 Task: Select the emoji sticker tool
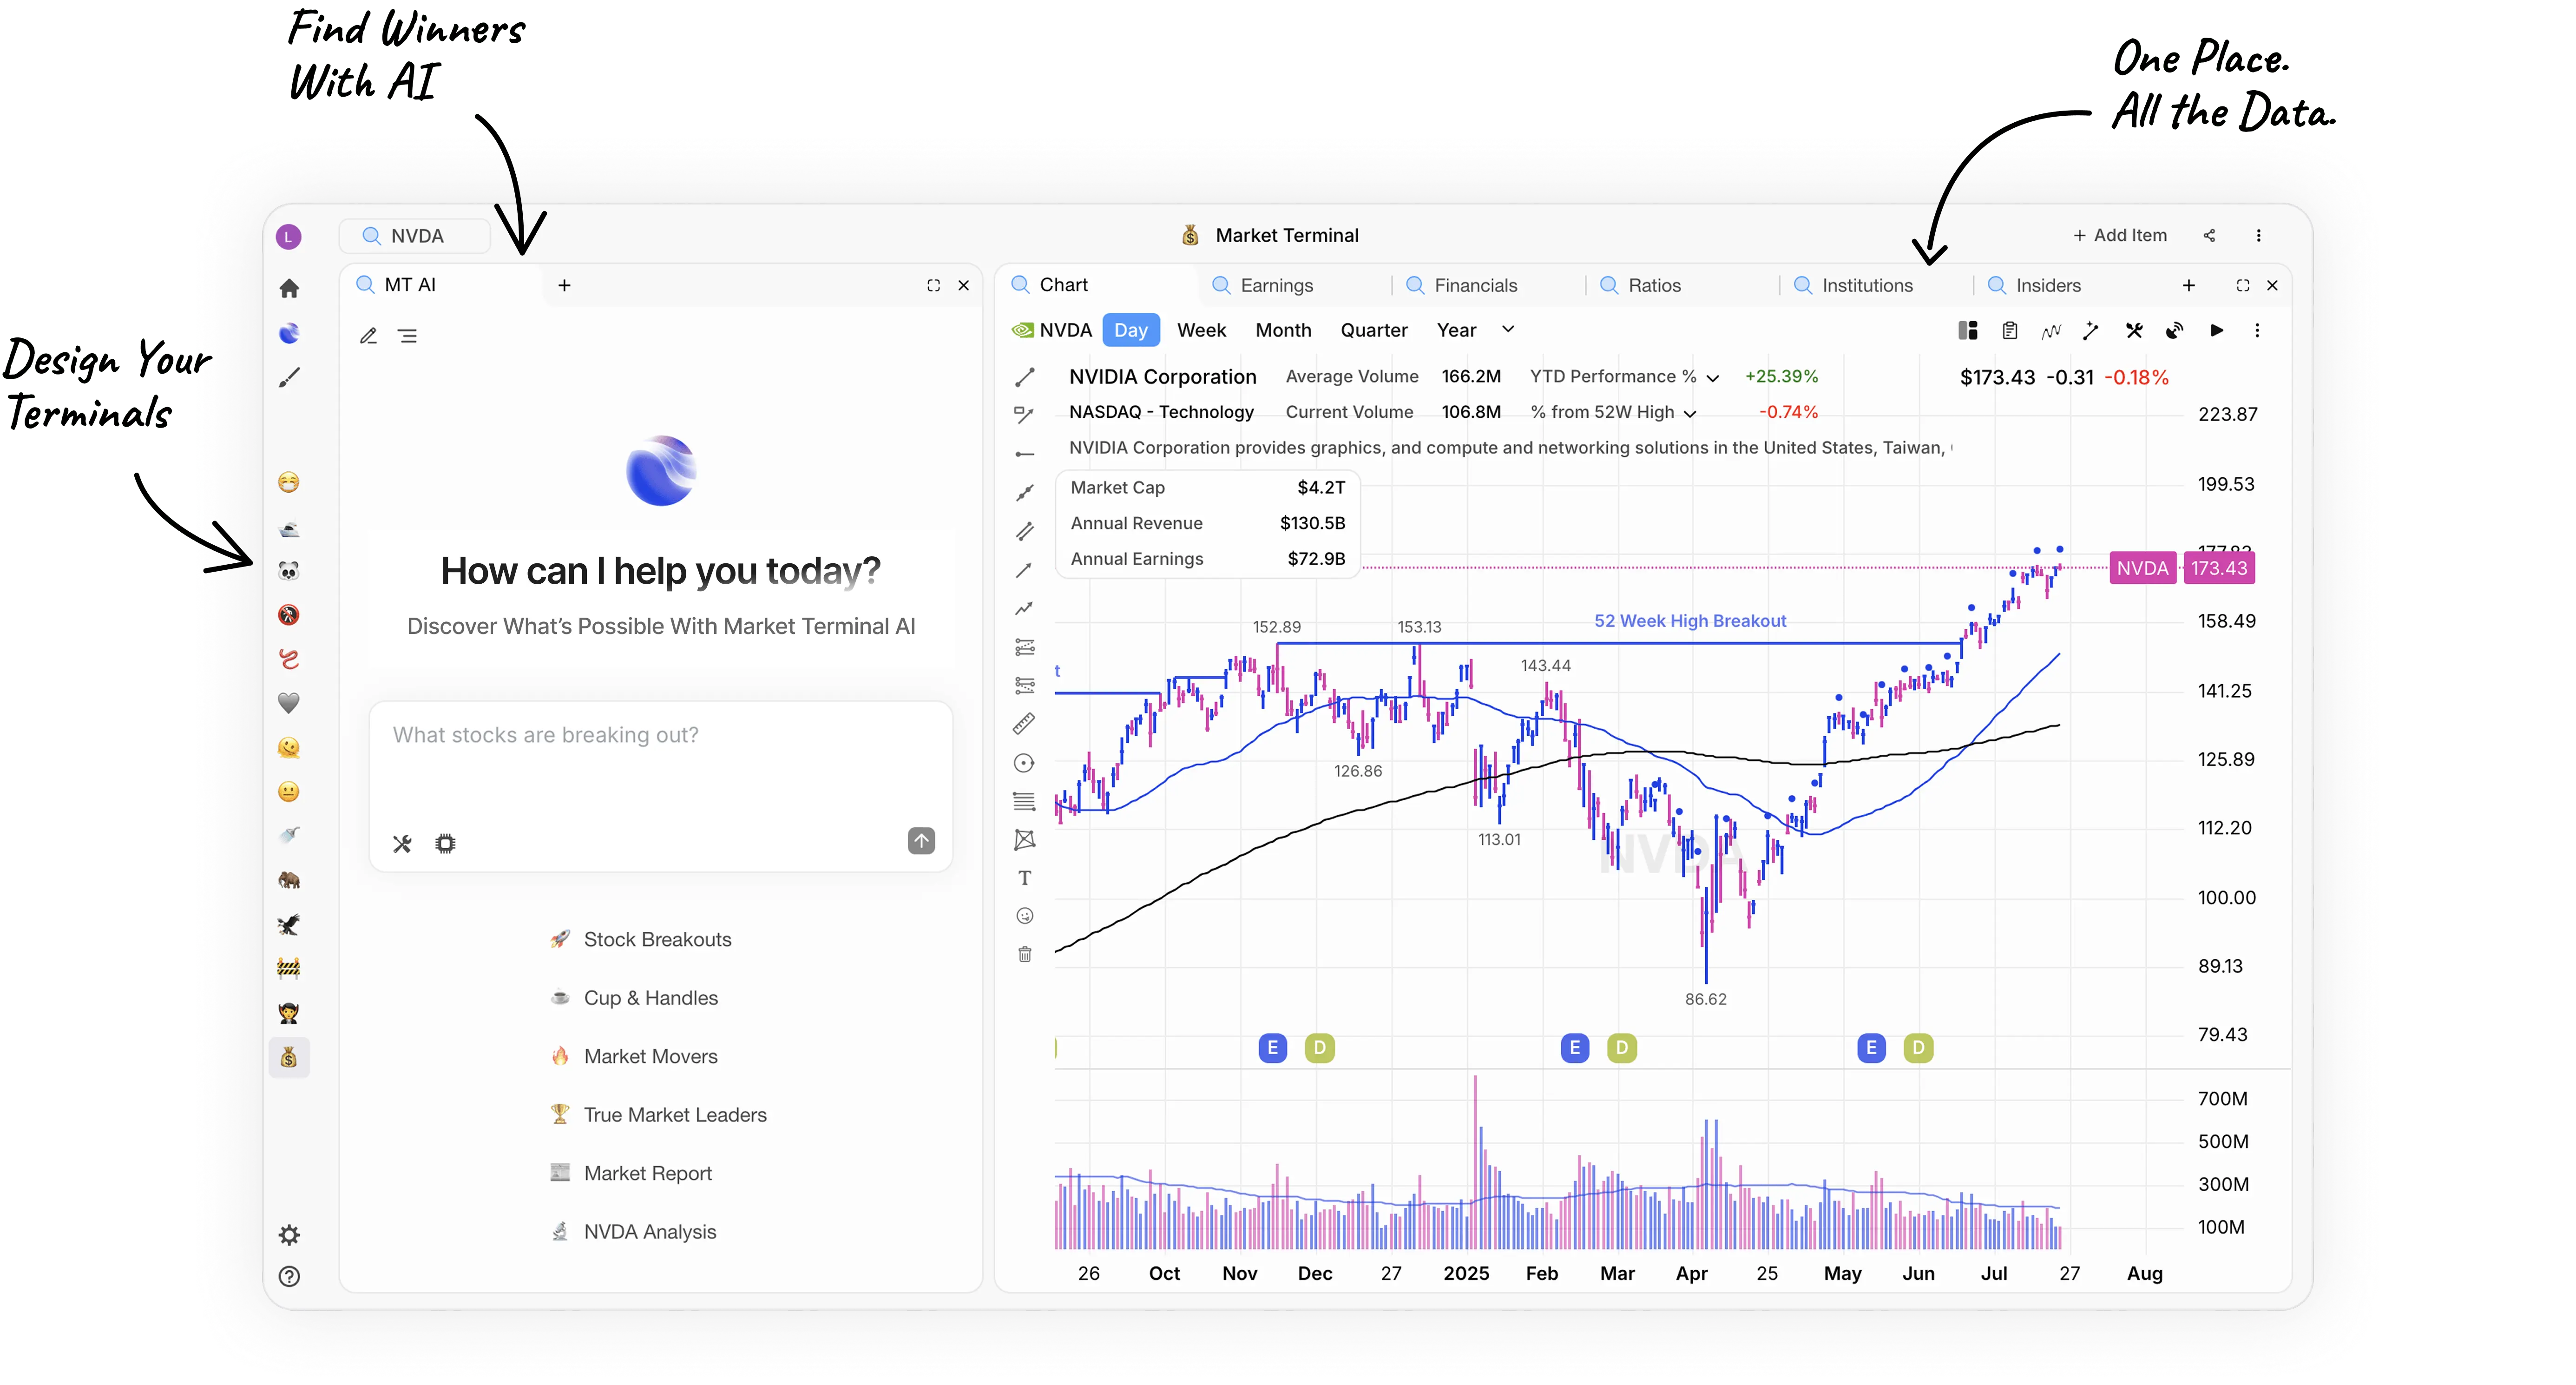(1025, 916)
